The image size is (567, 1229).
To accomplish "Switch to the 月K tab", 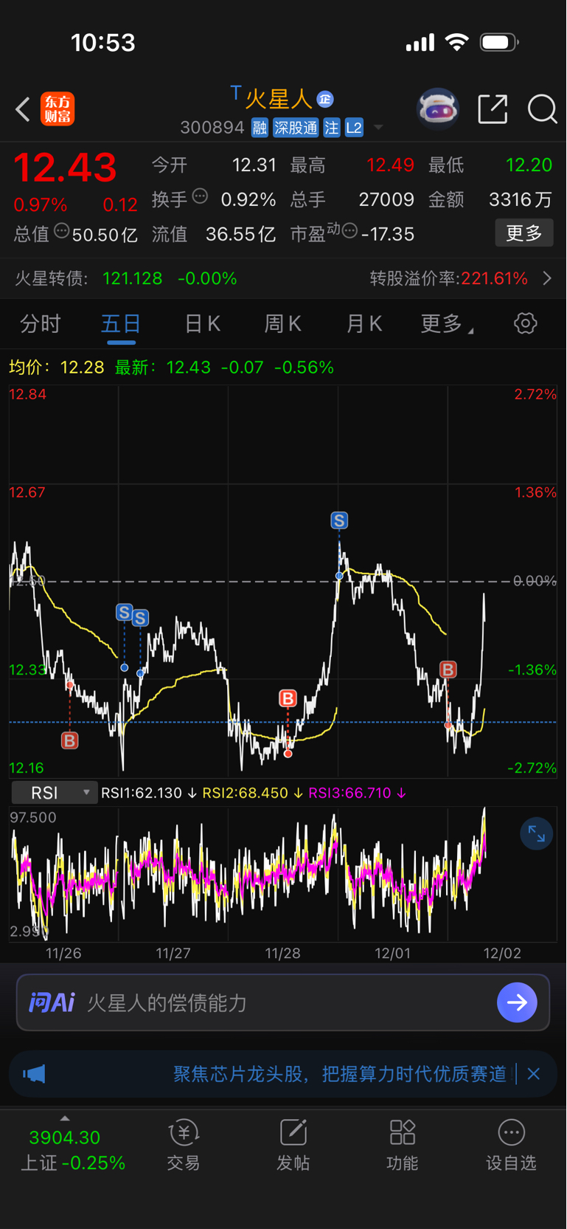I will [363, 323].
